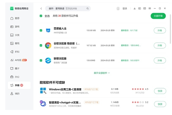Click the 推荐 home icon
Viewport: 172px width, 115px height.
click(x=12, y=18)
